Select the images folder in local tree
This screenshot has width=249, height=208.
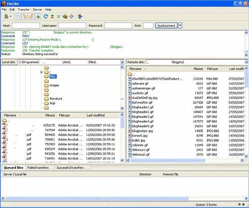[x=54, y=85]
